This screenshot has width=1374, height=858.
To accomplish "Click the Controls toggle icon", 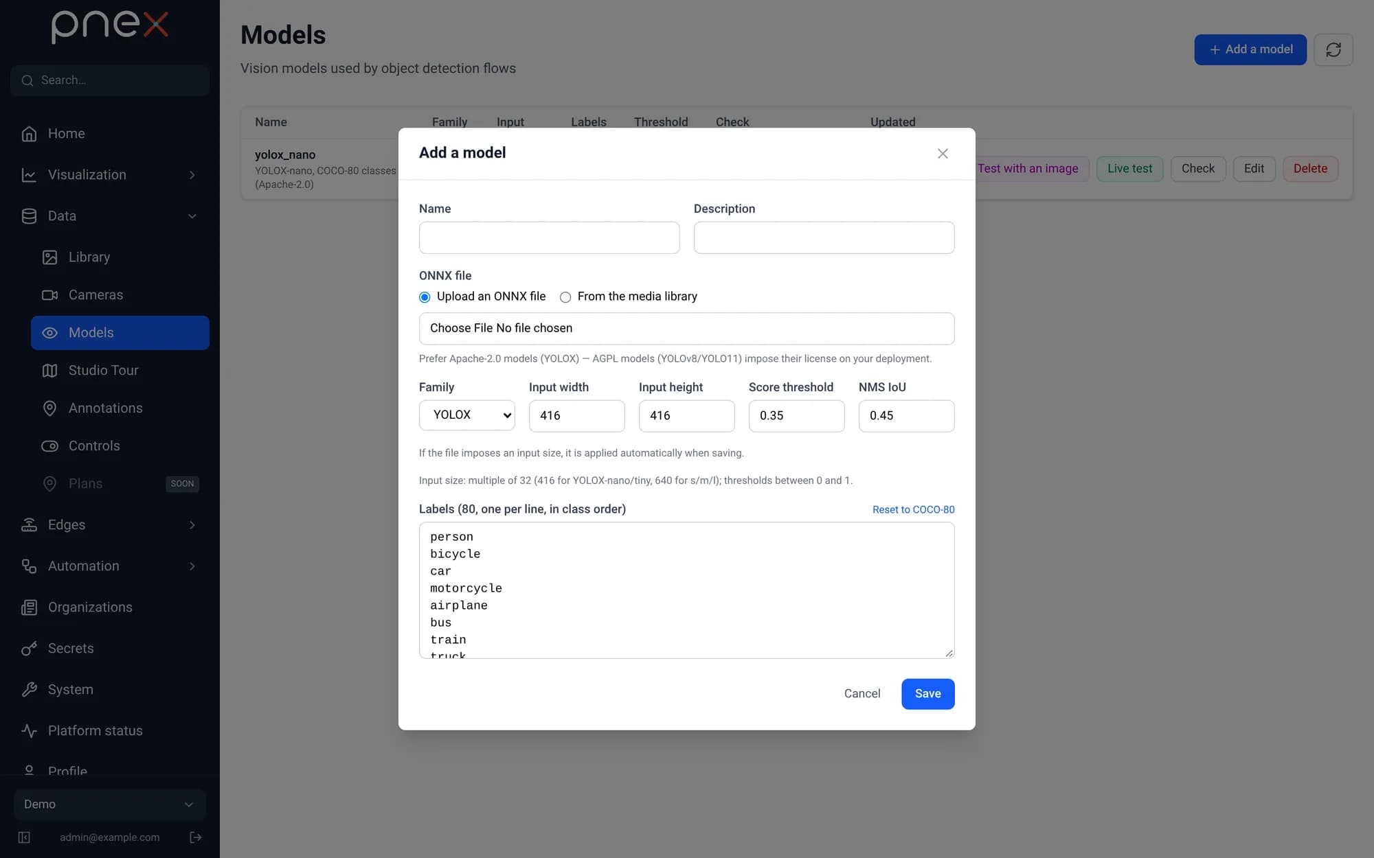I will tap(49, 446).
